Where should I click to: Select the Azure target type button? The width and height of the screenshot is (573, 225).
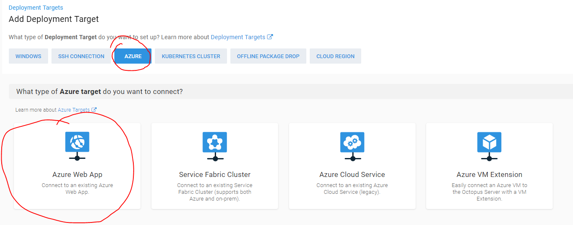click(133, 56)
